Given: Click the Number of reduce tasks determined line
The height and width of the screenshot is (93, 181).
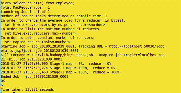Looking at the screenshot, I should [54, 16].
